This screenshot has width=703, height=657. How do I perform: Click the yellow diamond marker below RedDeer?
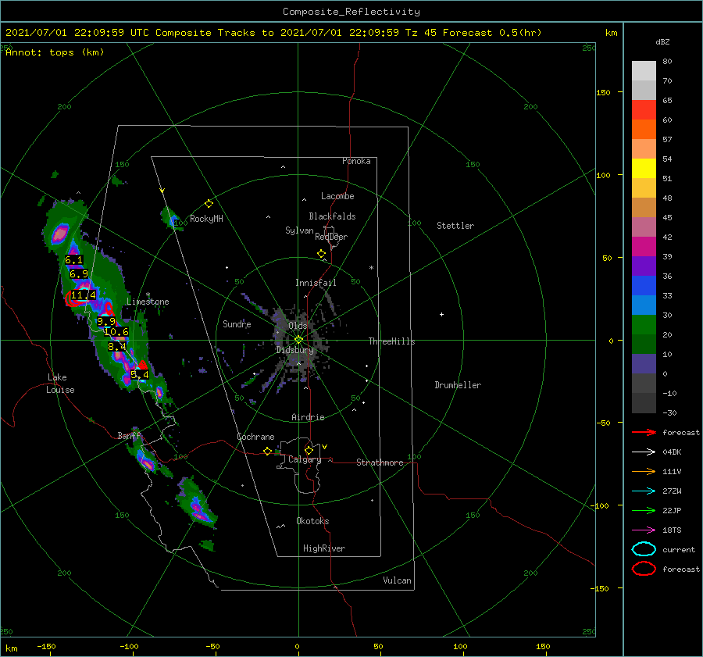point(322,254)
